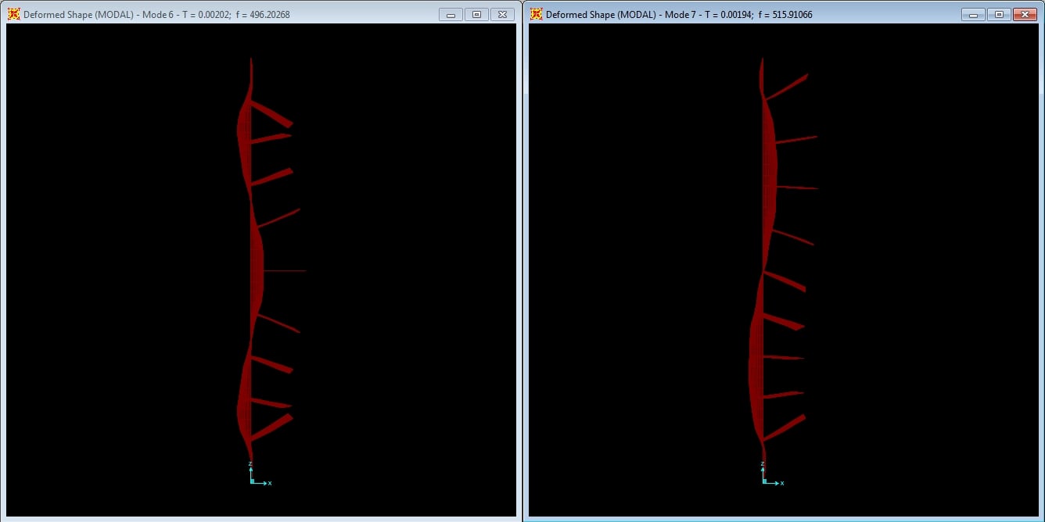
Task: Click the Z axis label in Mode 7 view
Action: pos(763,464)
